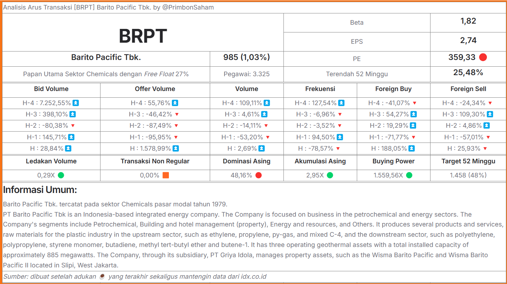Click red down triangle beside Offer Volume H-3 -46,42%
Viewport: 507px width, 284px height.
click(177, 114)
